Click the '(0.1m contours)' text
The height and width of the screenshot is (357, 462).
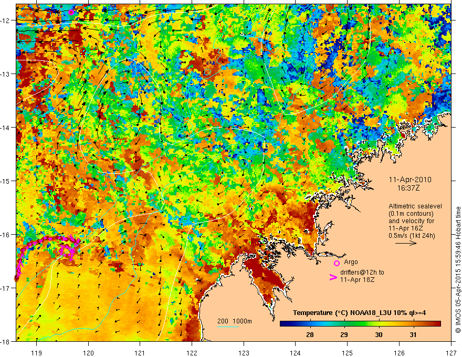click(x=411, y=214)
